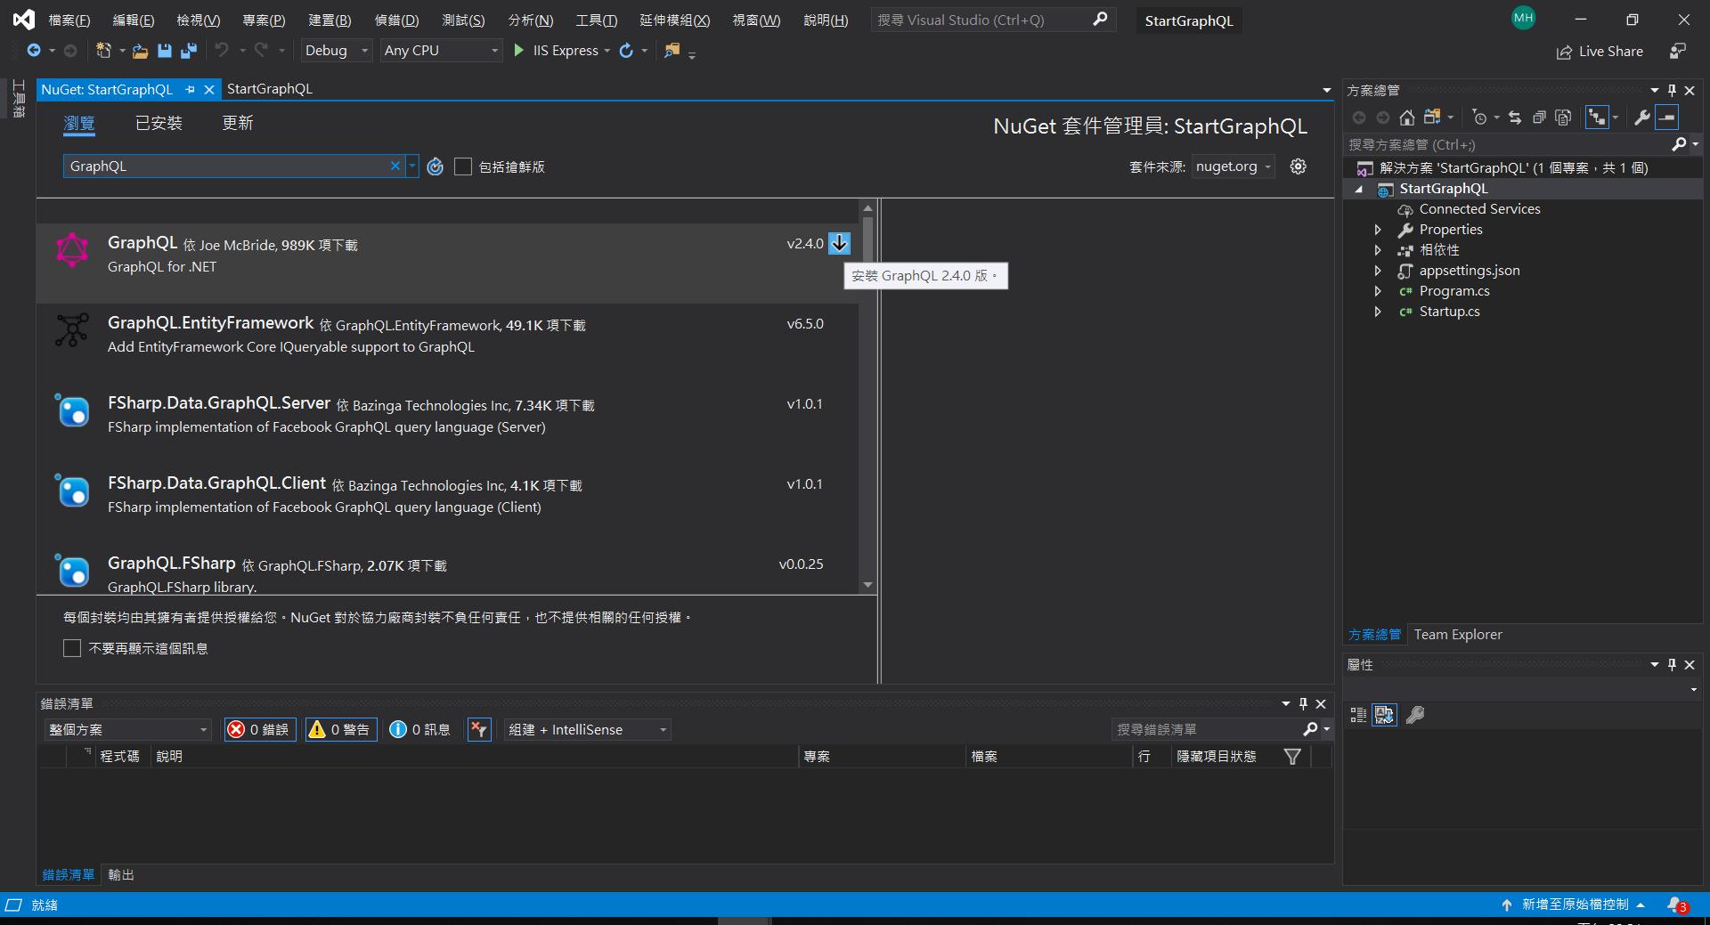The height and width of the screenshot is (925, 1710).
Task: Toggle nested files view in Solution Explorer
Action: coord(1598,117)
